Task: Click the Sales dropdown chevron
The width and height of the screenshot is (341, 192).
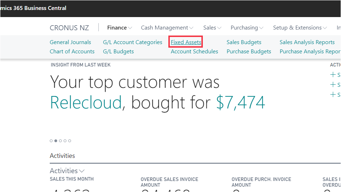Action: [219, 28]
